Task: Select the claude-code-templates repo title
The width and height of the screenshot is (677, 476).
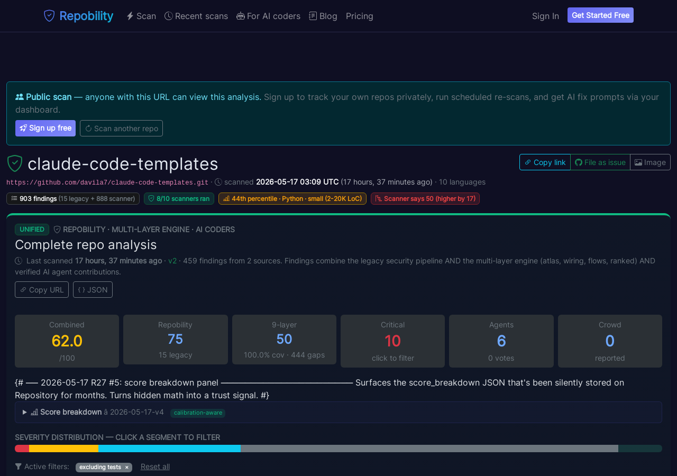Action: (123, 164)
